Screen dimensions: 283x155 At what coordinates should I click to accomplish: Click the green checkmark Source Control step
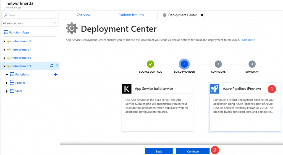click(x=150, y=64)
